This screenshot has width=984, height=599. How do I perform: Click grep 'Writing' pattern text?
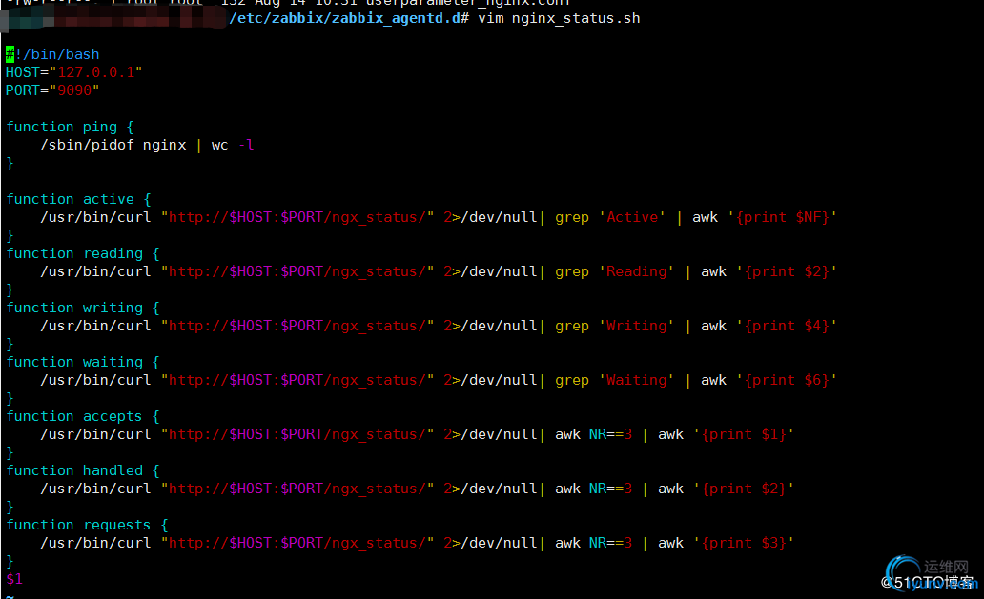pyautogui.click(x=614, y=327)
